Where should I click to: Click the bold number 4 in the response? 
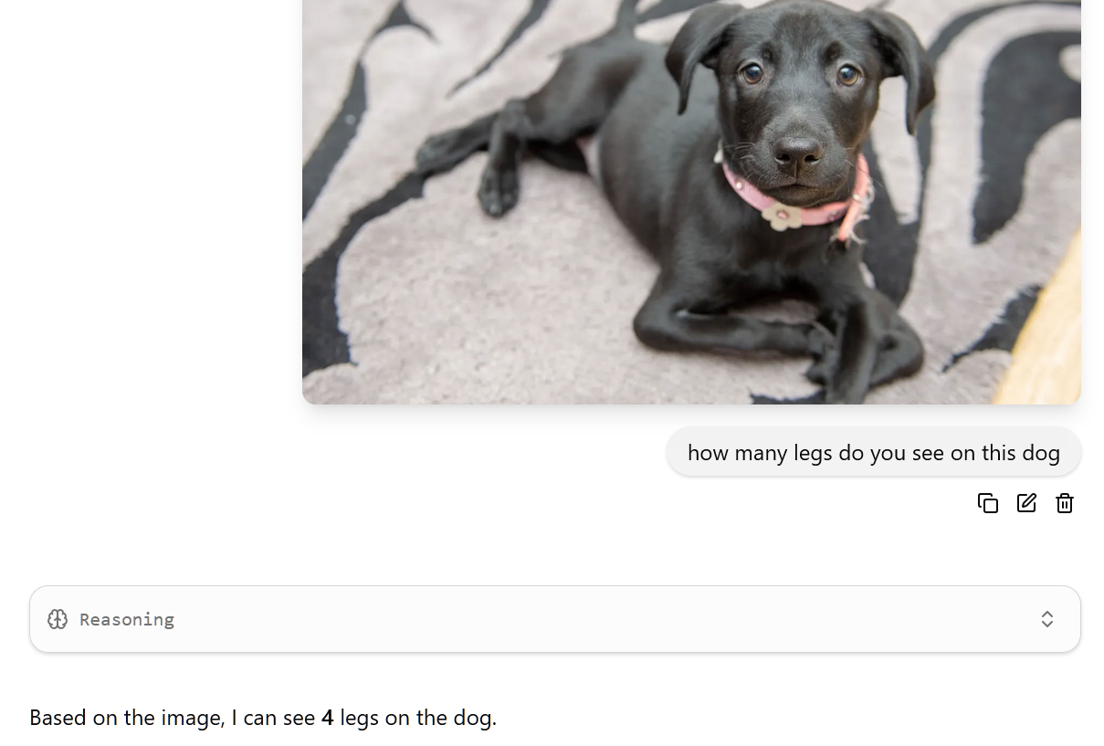coord(327,718)
